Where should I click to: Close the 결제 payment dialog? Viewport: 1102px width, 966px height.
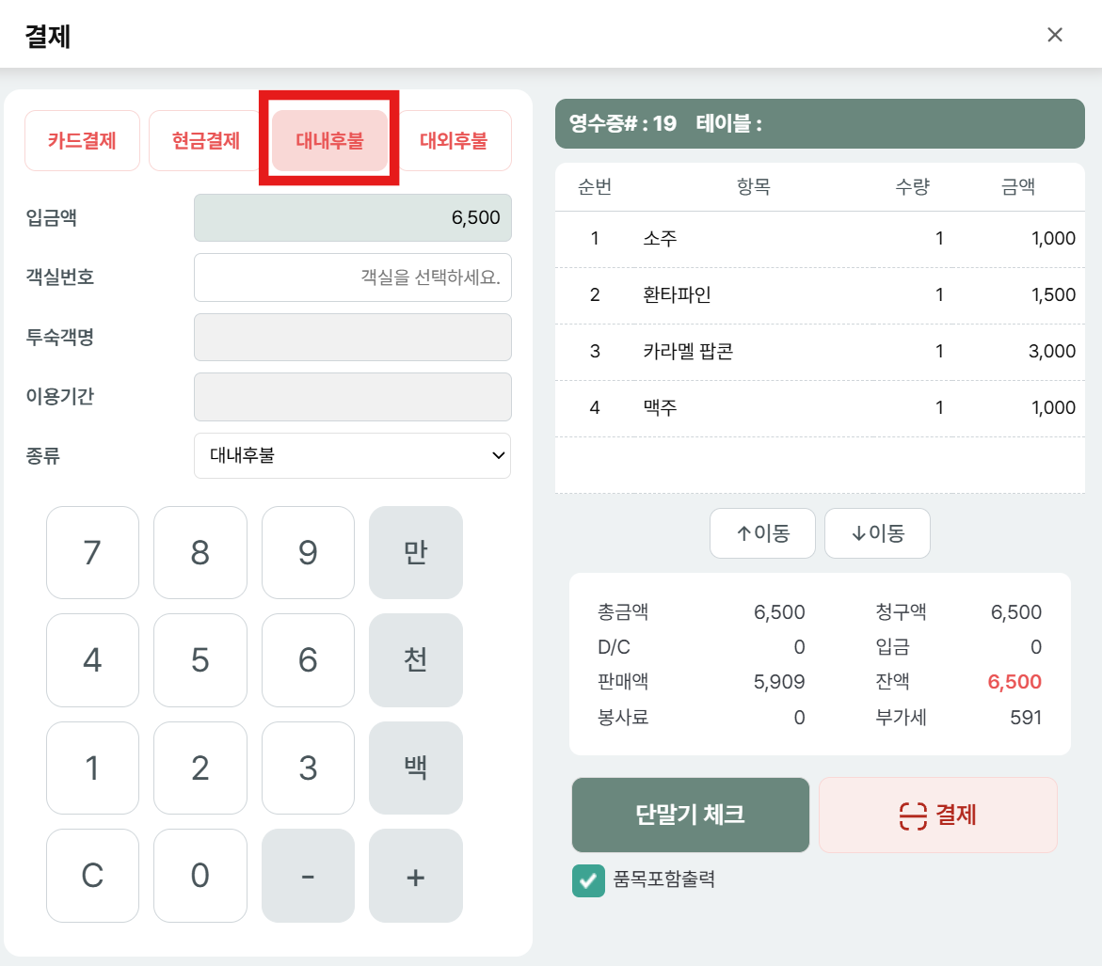tap(1055, 35)
